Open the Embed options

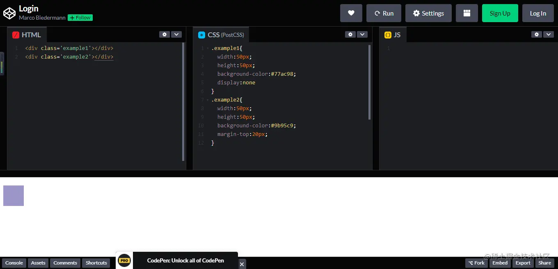(500, 263)
